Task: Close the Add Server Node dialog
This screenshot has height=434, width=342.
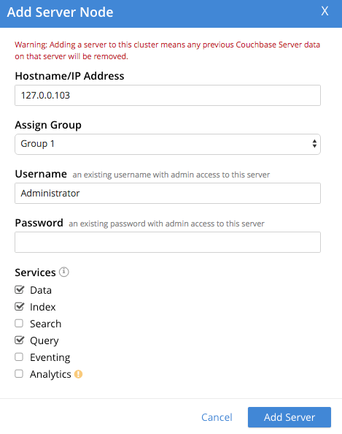Action: pos(324,12)
